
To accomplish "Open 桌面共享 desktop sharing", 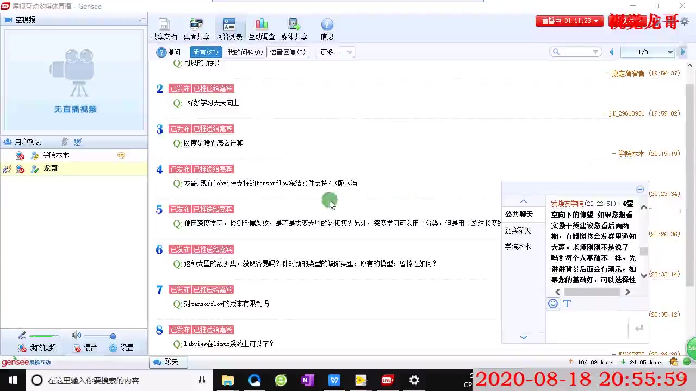I will [x=196, y=29].
